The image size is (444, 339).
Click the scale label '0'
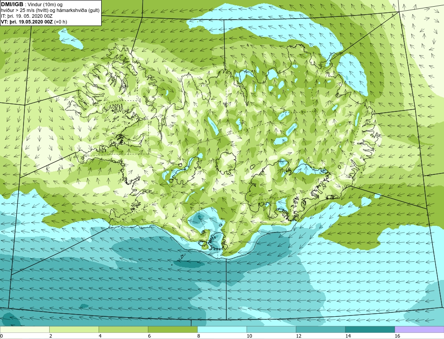tap(1, 336)
